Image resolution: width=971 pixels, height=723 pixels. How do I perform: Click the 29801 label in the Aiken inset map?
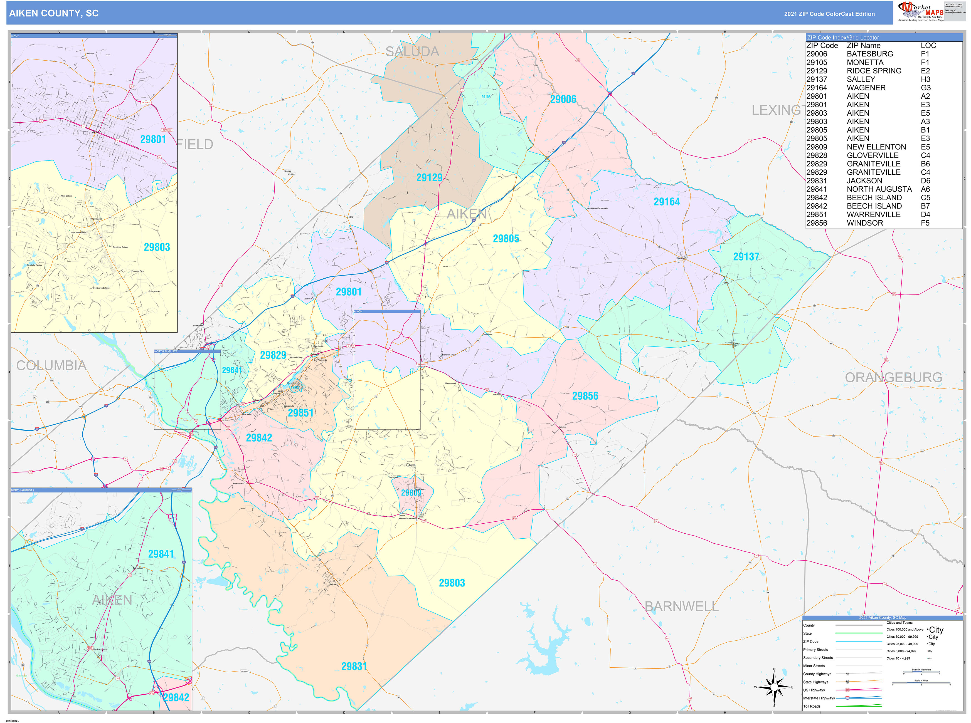click(153, 140)
